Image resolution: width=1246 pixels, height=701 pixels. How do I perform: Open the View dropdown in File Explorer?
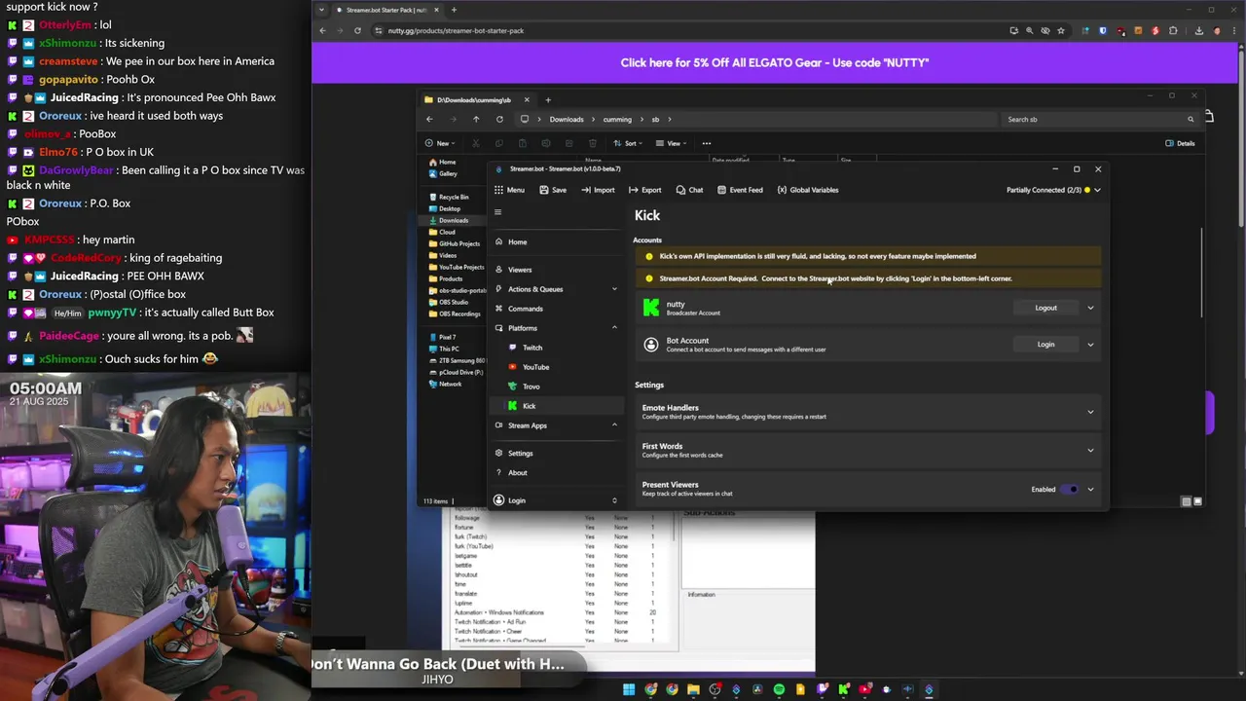point(672,143)
